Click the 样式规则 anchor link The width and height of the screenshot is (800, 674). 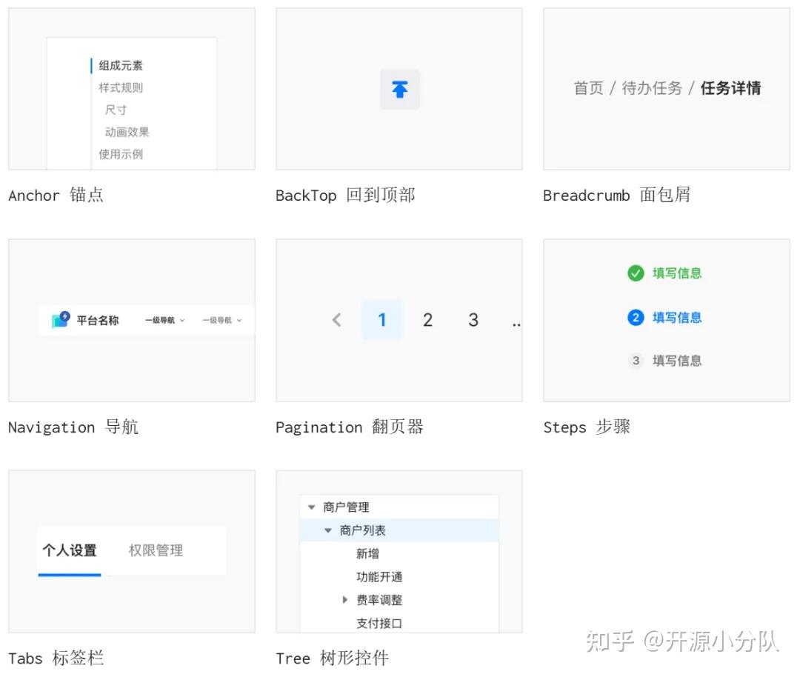(x=120, y=87)
